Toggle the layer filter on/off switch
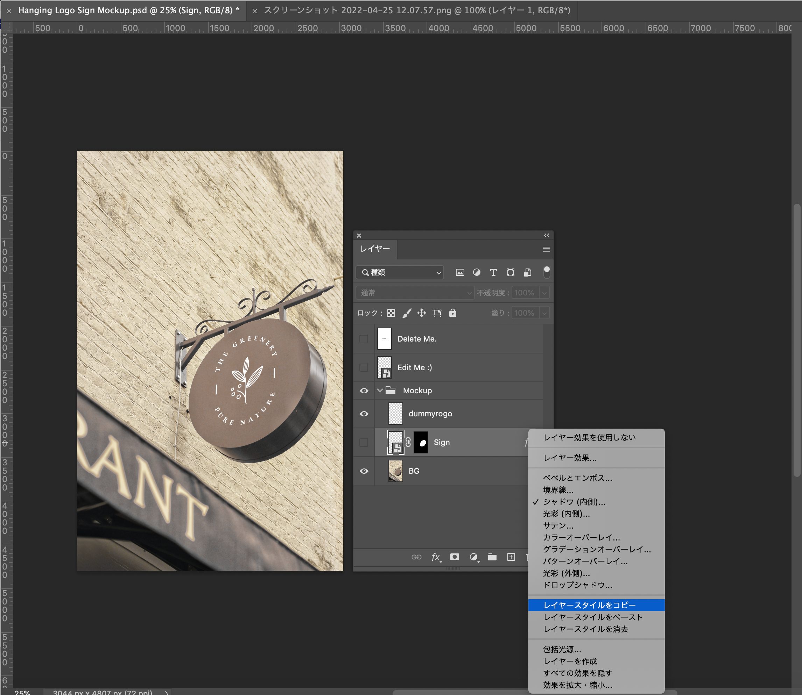The height and width of the screenshot is (695, 802). click(547, 272)
